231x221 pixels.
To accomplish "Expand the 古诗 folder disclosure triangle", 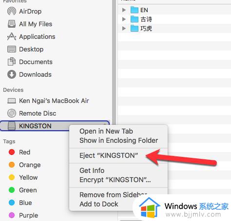I will 124,19.
